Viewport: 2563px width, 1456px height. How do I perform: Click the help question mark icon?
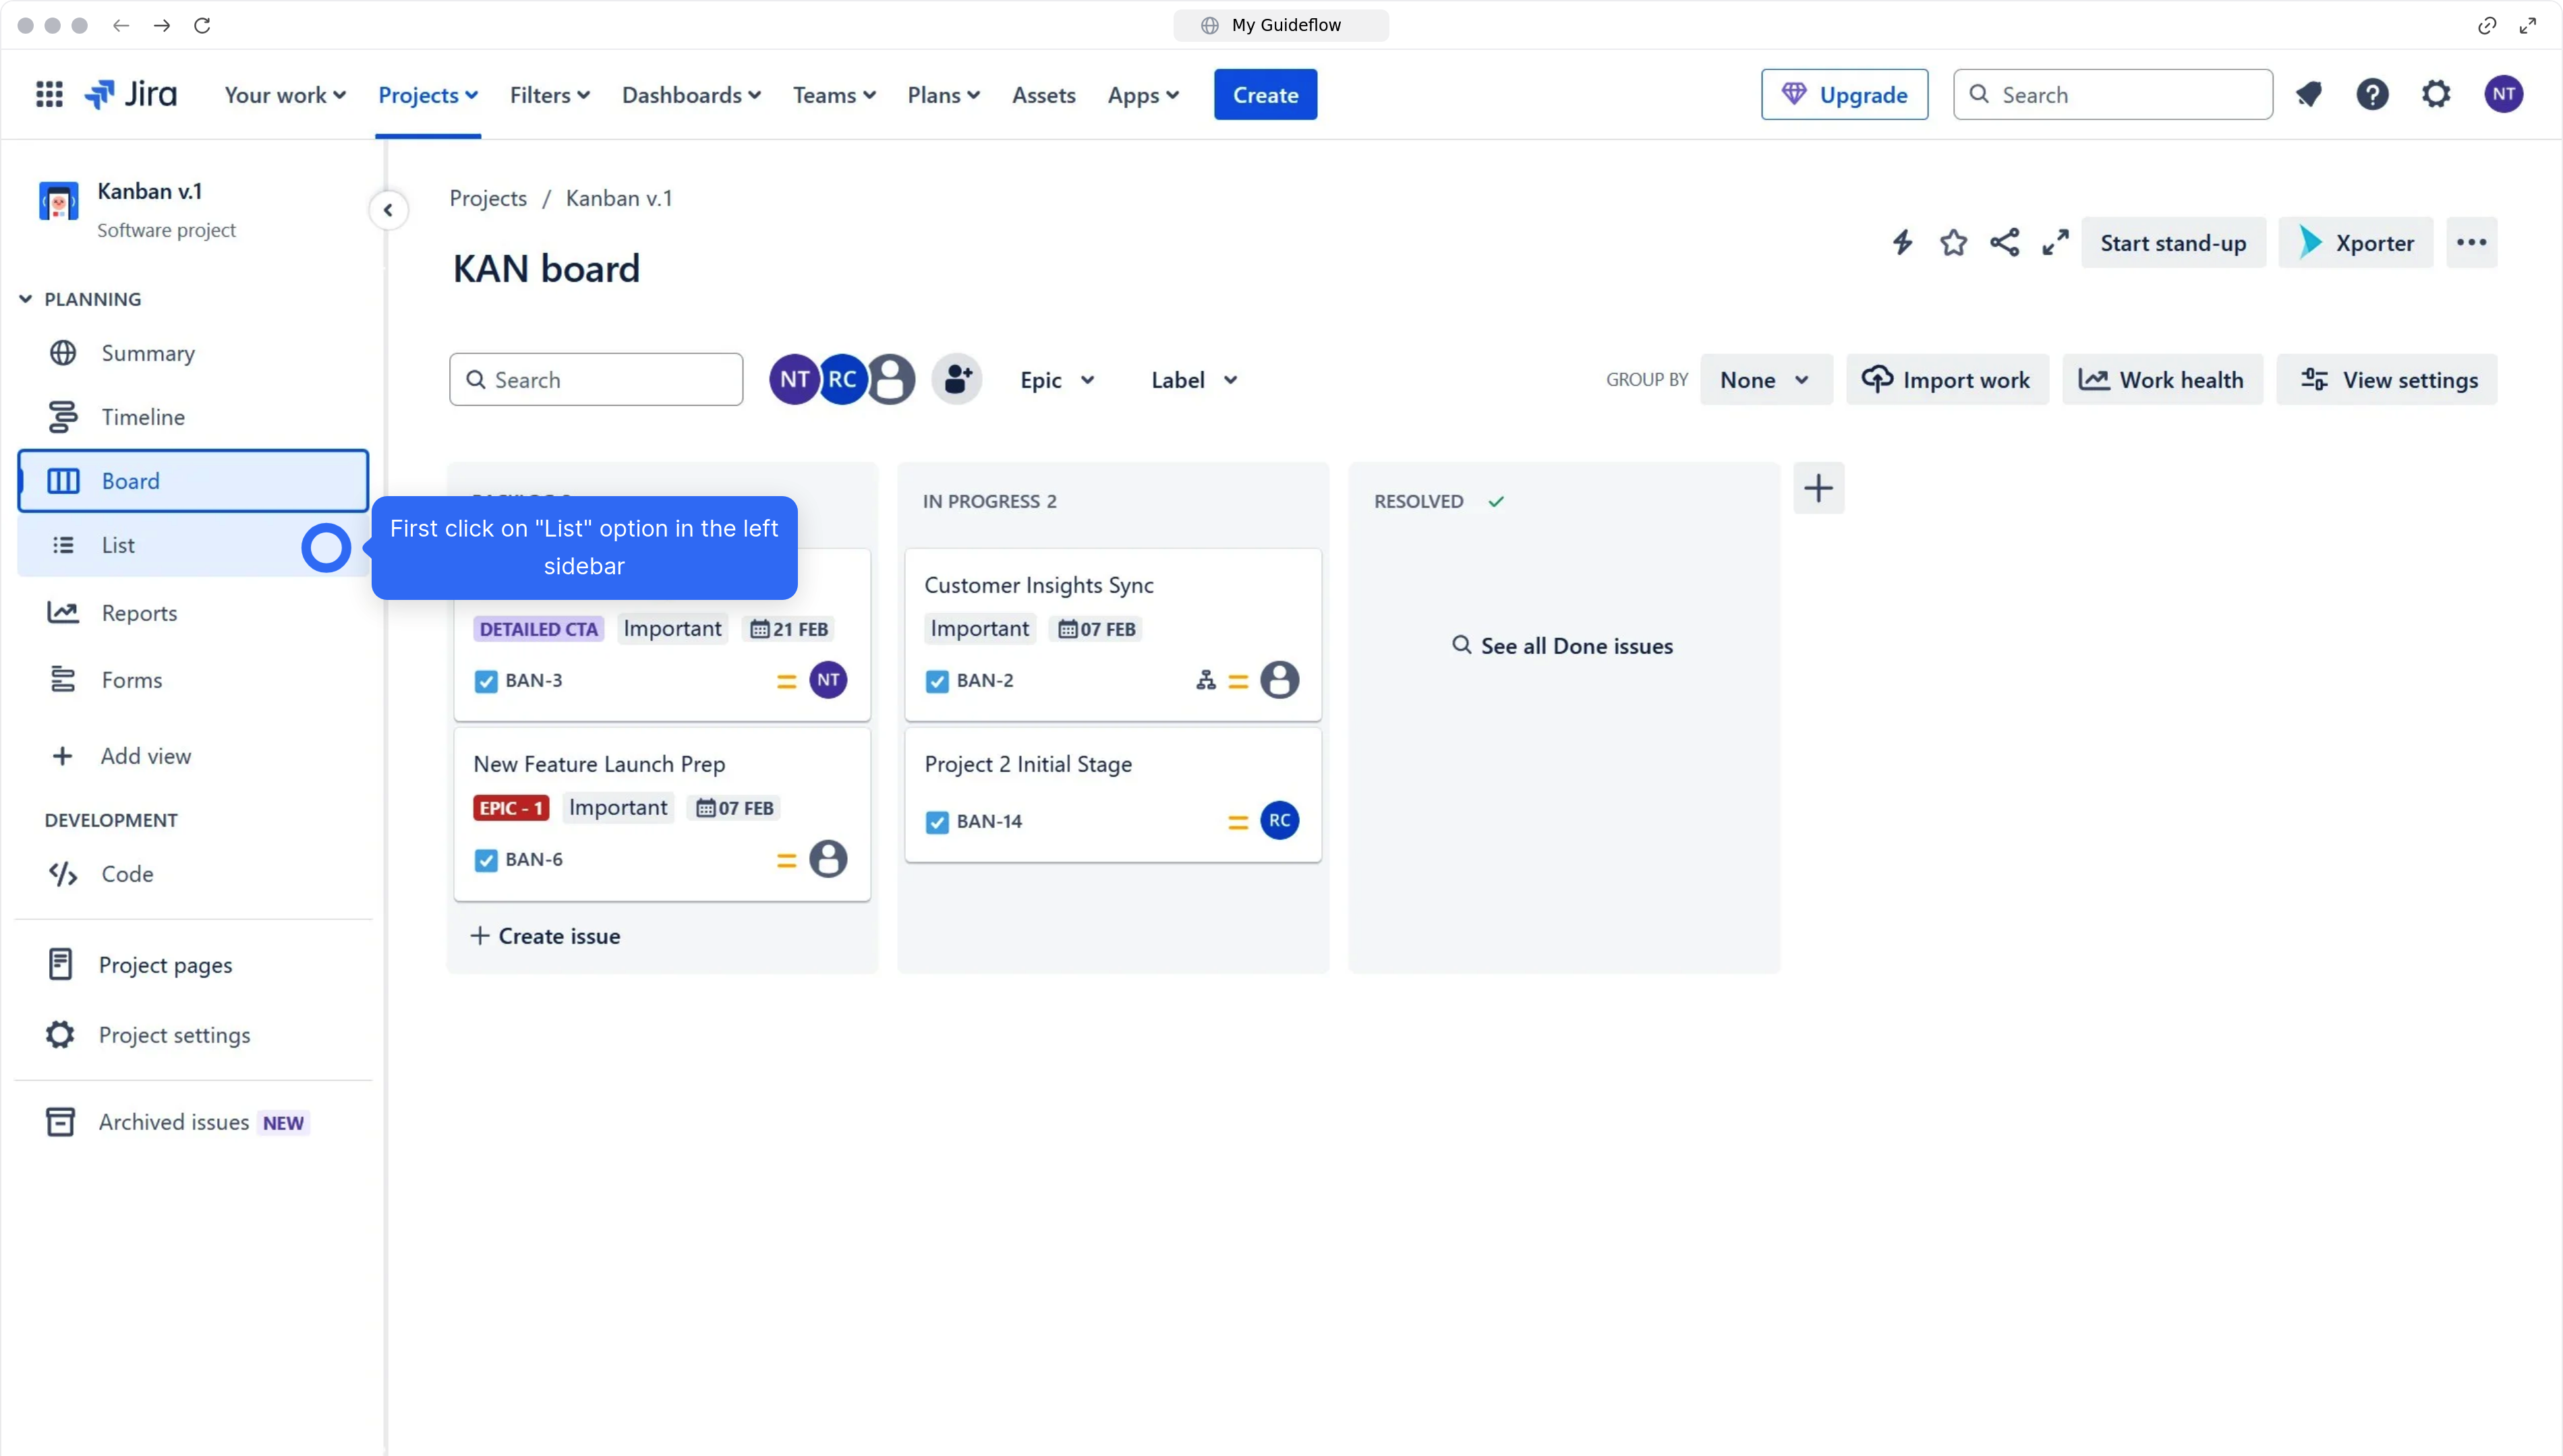(2373, 93)
